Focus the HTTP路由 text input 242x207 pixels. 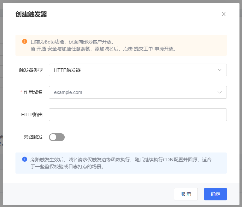[x=138, y=115]
